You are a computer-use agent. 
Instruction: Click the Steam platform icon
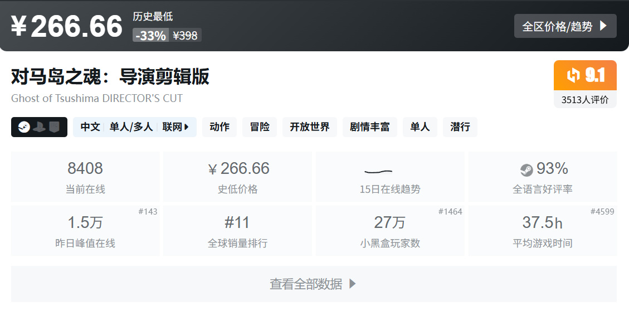click(x=24, y=127)
